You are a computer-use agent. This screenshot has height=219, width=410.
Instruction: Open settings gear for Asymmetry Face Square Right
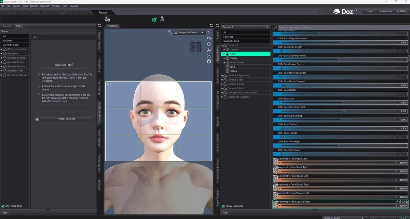click(407, 202)
